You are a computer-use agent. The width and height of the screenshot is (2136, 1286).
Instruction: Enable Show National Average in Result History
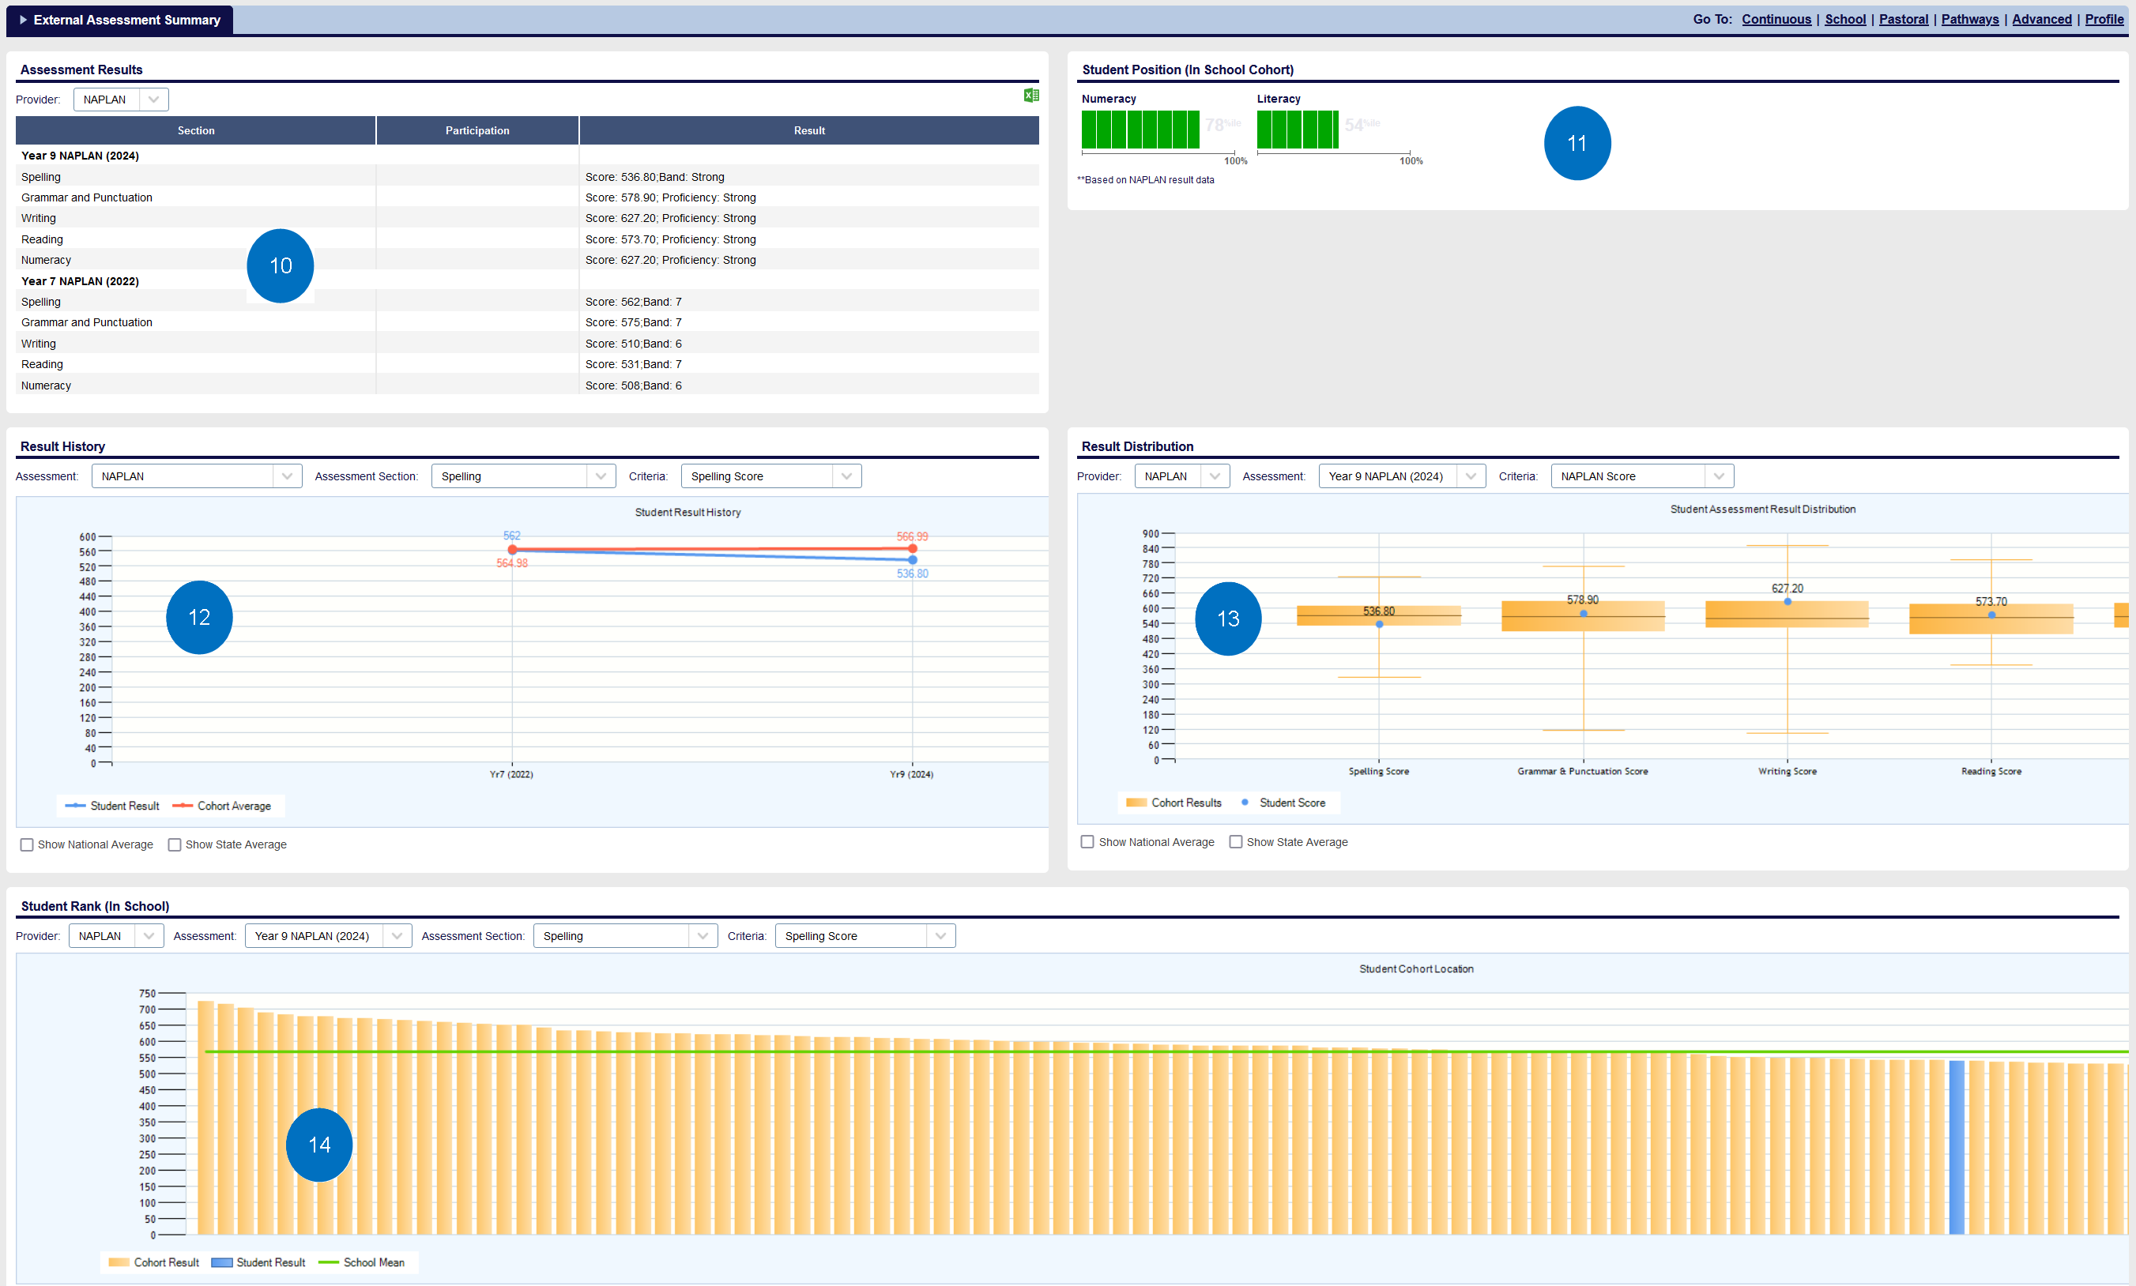[27, 845]
